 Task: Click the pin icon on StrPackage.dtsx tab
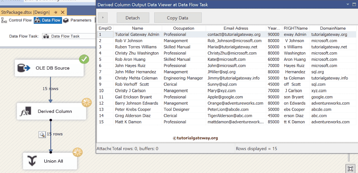pos(56,12)
